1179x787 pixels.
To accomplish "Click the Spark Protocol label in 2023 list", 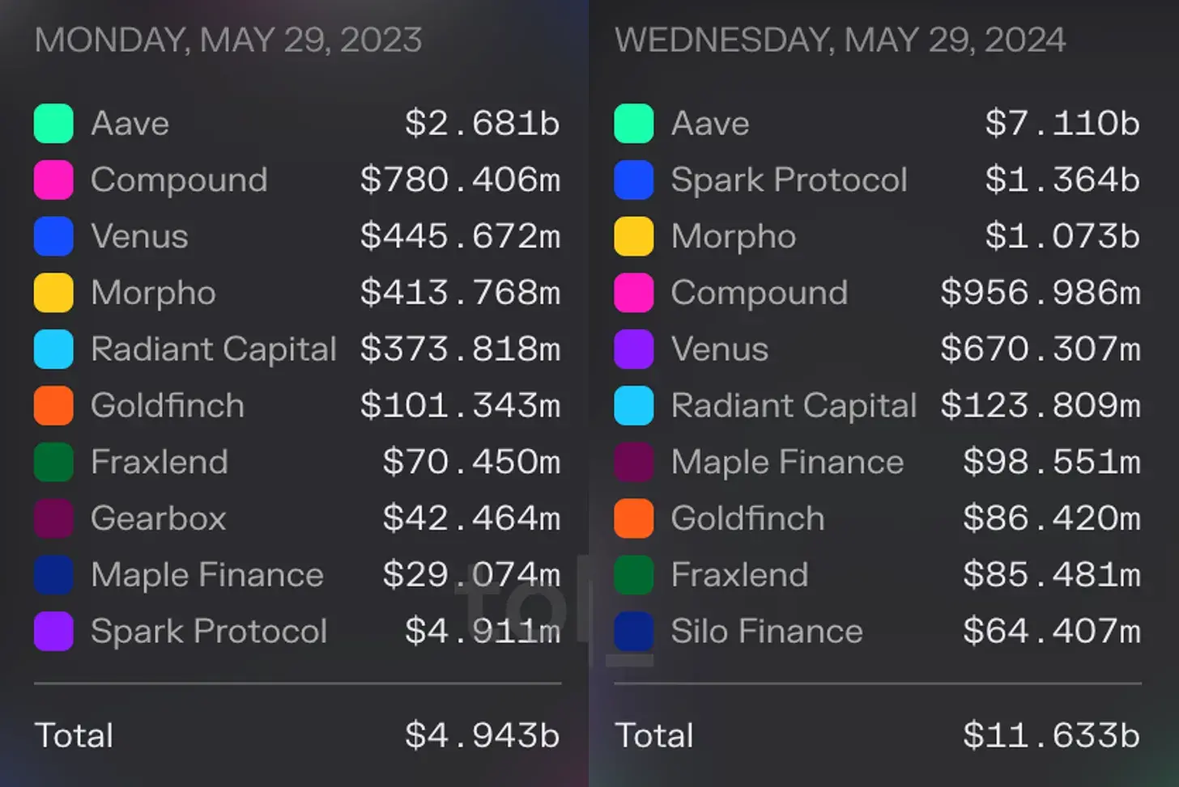I will pyautogui.click(x=208, y=631).
